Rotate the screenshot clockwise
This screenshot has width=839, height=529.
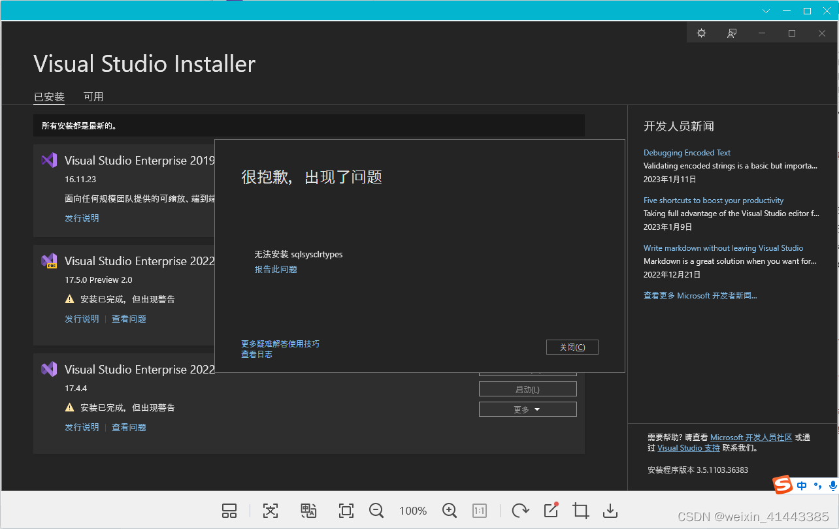(x=519, y=511)
